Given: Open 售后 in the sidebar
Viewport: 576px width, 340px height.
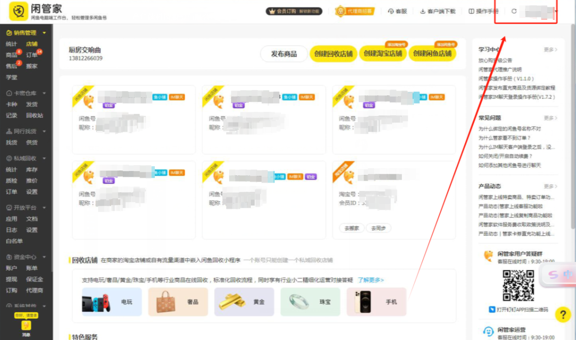Looking at the screenshot, I should coord(11,66).
